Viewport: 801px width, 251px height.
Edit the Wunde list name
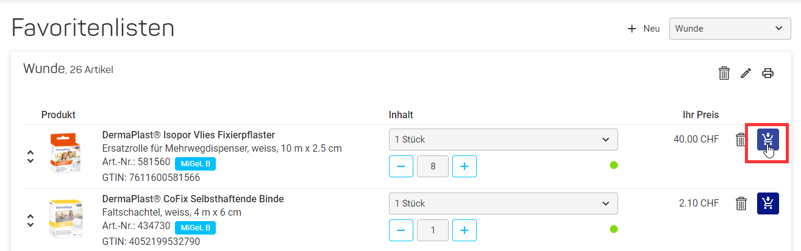click(746, 73)
